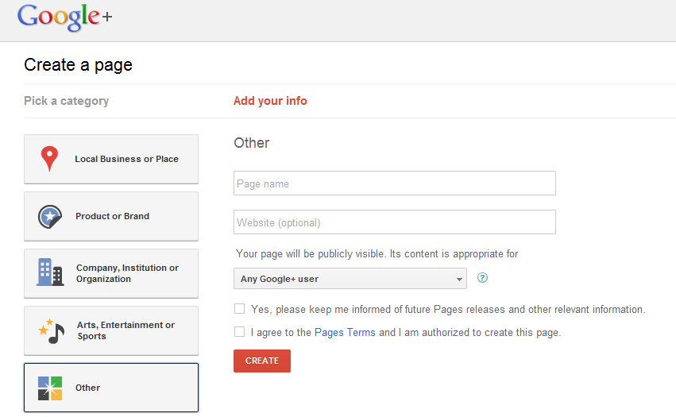Image resolution: width=676 pixels, height=417 pixels.
Task: Go to Pick a category step
Action: (x=67, y=101)
